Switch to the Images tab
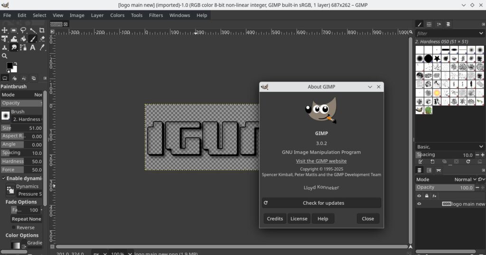The height and width of the screenshot is (255, 486). point(34,78)
